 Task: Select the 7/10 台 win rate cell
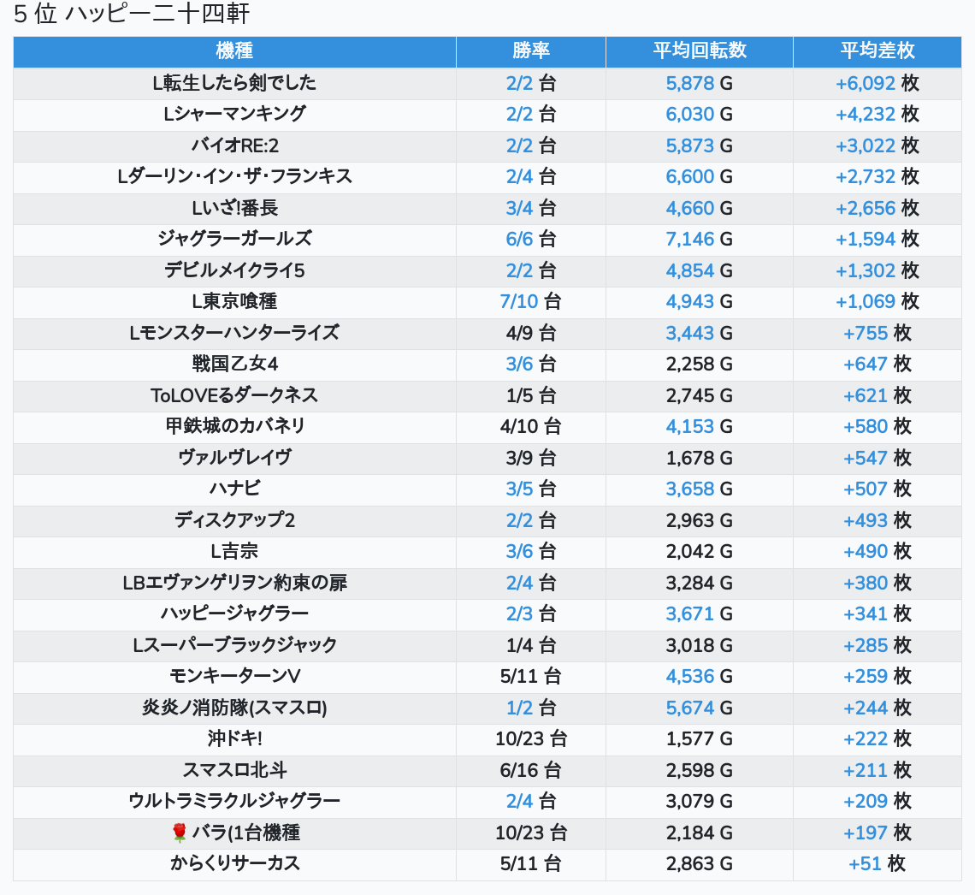point(531,302)
